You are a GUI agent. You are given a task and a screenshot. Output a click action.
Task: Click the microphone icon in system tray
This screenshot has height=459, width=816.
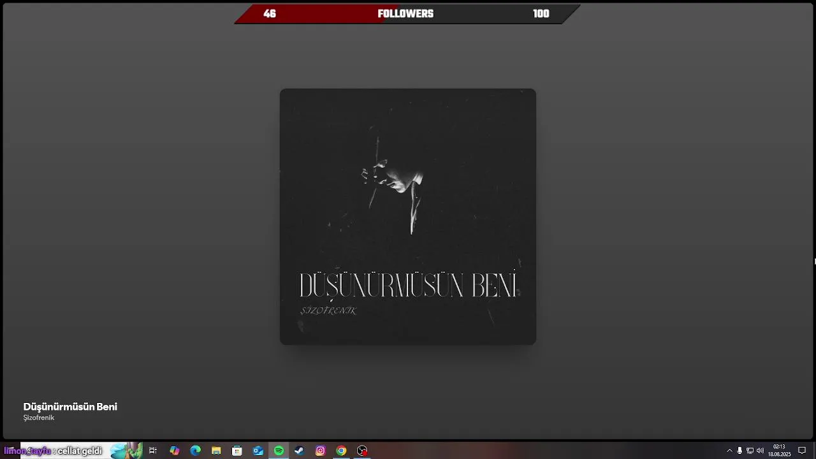click(x=739, y=451)
